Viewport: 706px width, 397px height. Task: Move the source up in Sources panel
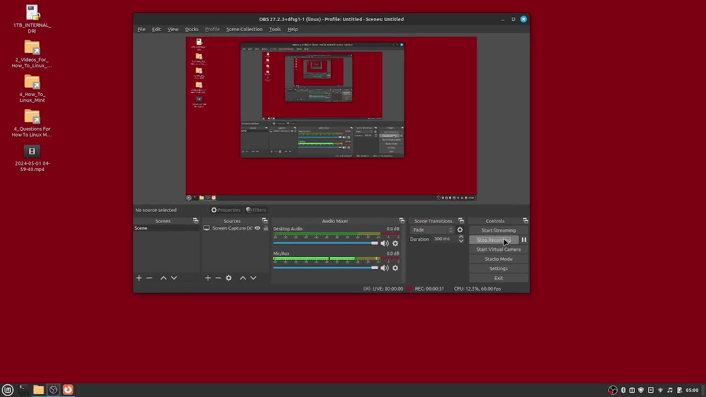(243, 278)
